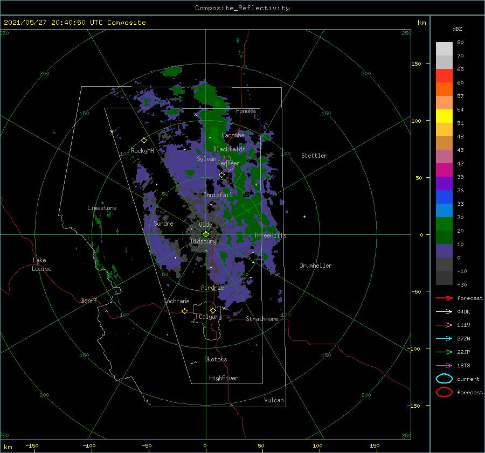
Task: Select blue 36 to 33 dBZ swatch
Action: coord(444,197)
